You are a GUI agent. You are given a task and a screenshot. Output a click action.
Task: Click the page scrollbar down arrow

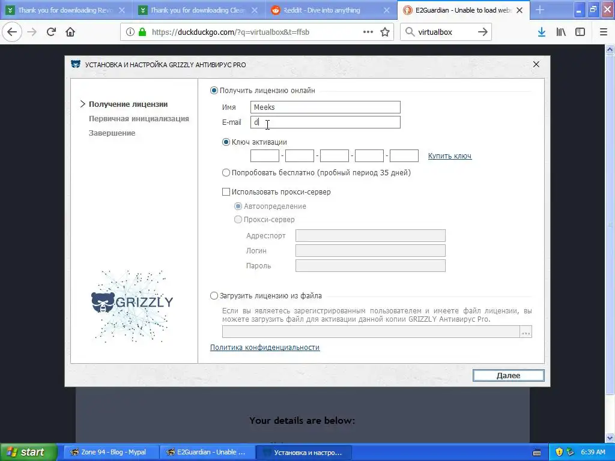pyautogui.click(x=610, y=438)
